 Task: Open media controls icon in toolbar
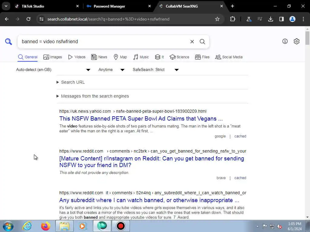[260, 19]
